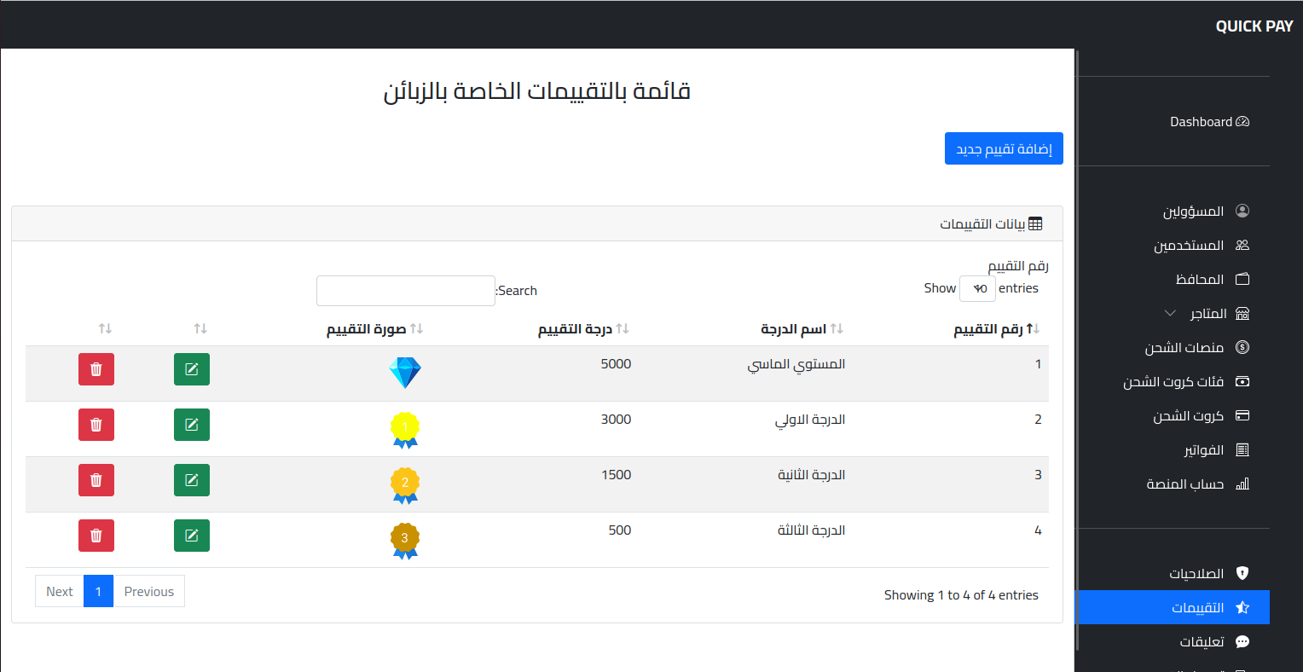The image size is (1303, 672).
Task: Open the Dashboard sidebar item
Action: point(1208,122)
